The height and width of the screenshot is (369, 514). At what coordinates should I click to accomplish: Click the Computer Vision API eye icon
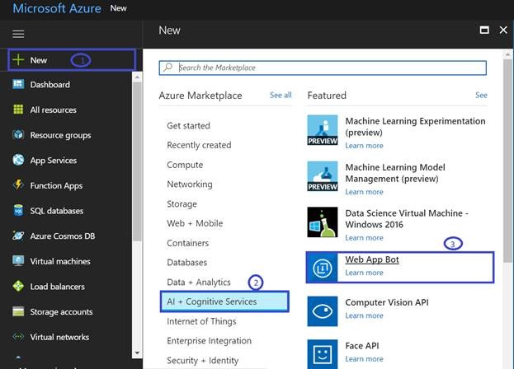coord(323,310)
